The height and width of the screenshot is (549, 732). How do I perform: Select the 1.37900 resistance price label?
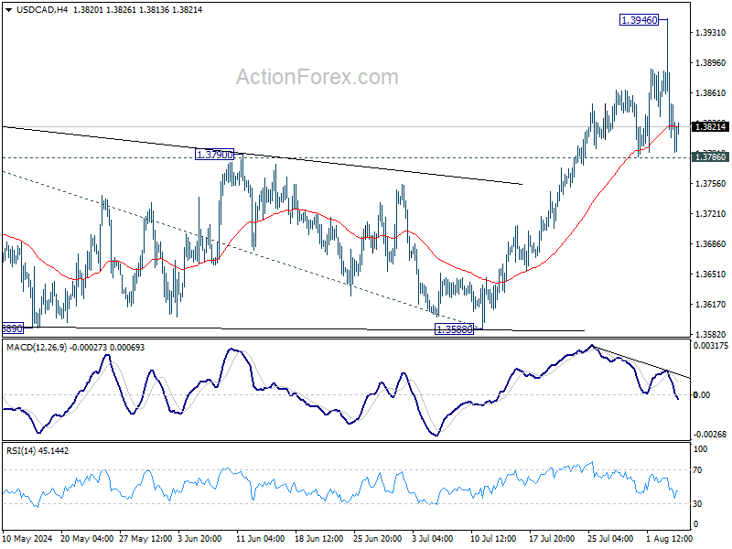(214, 155)
